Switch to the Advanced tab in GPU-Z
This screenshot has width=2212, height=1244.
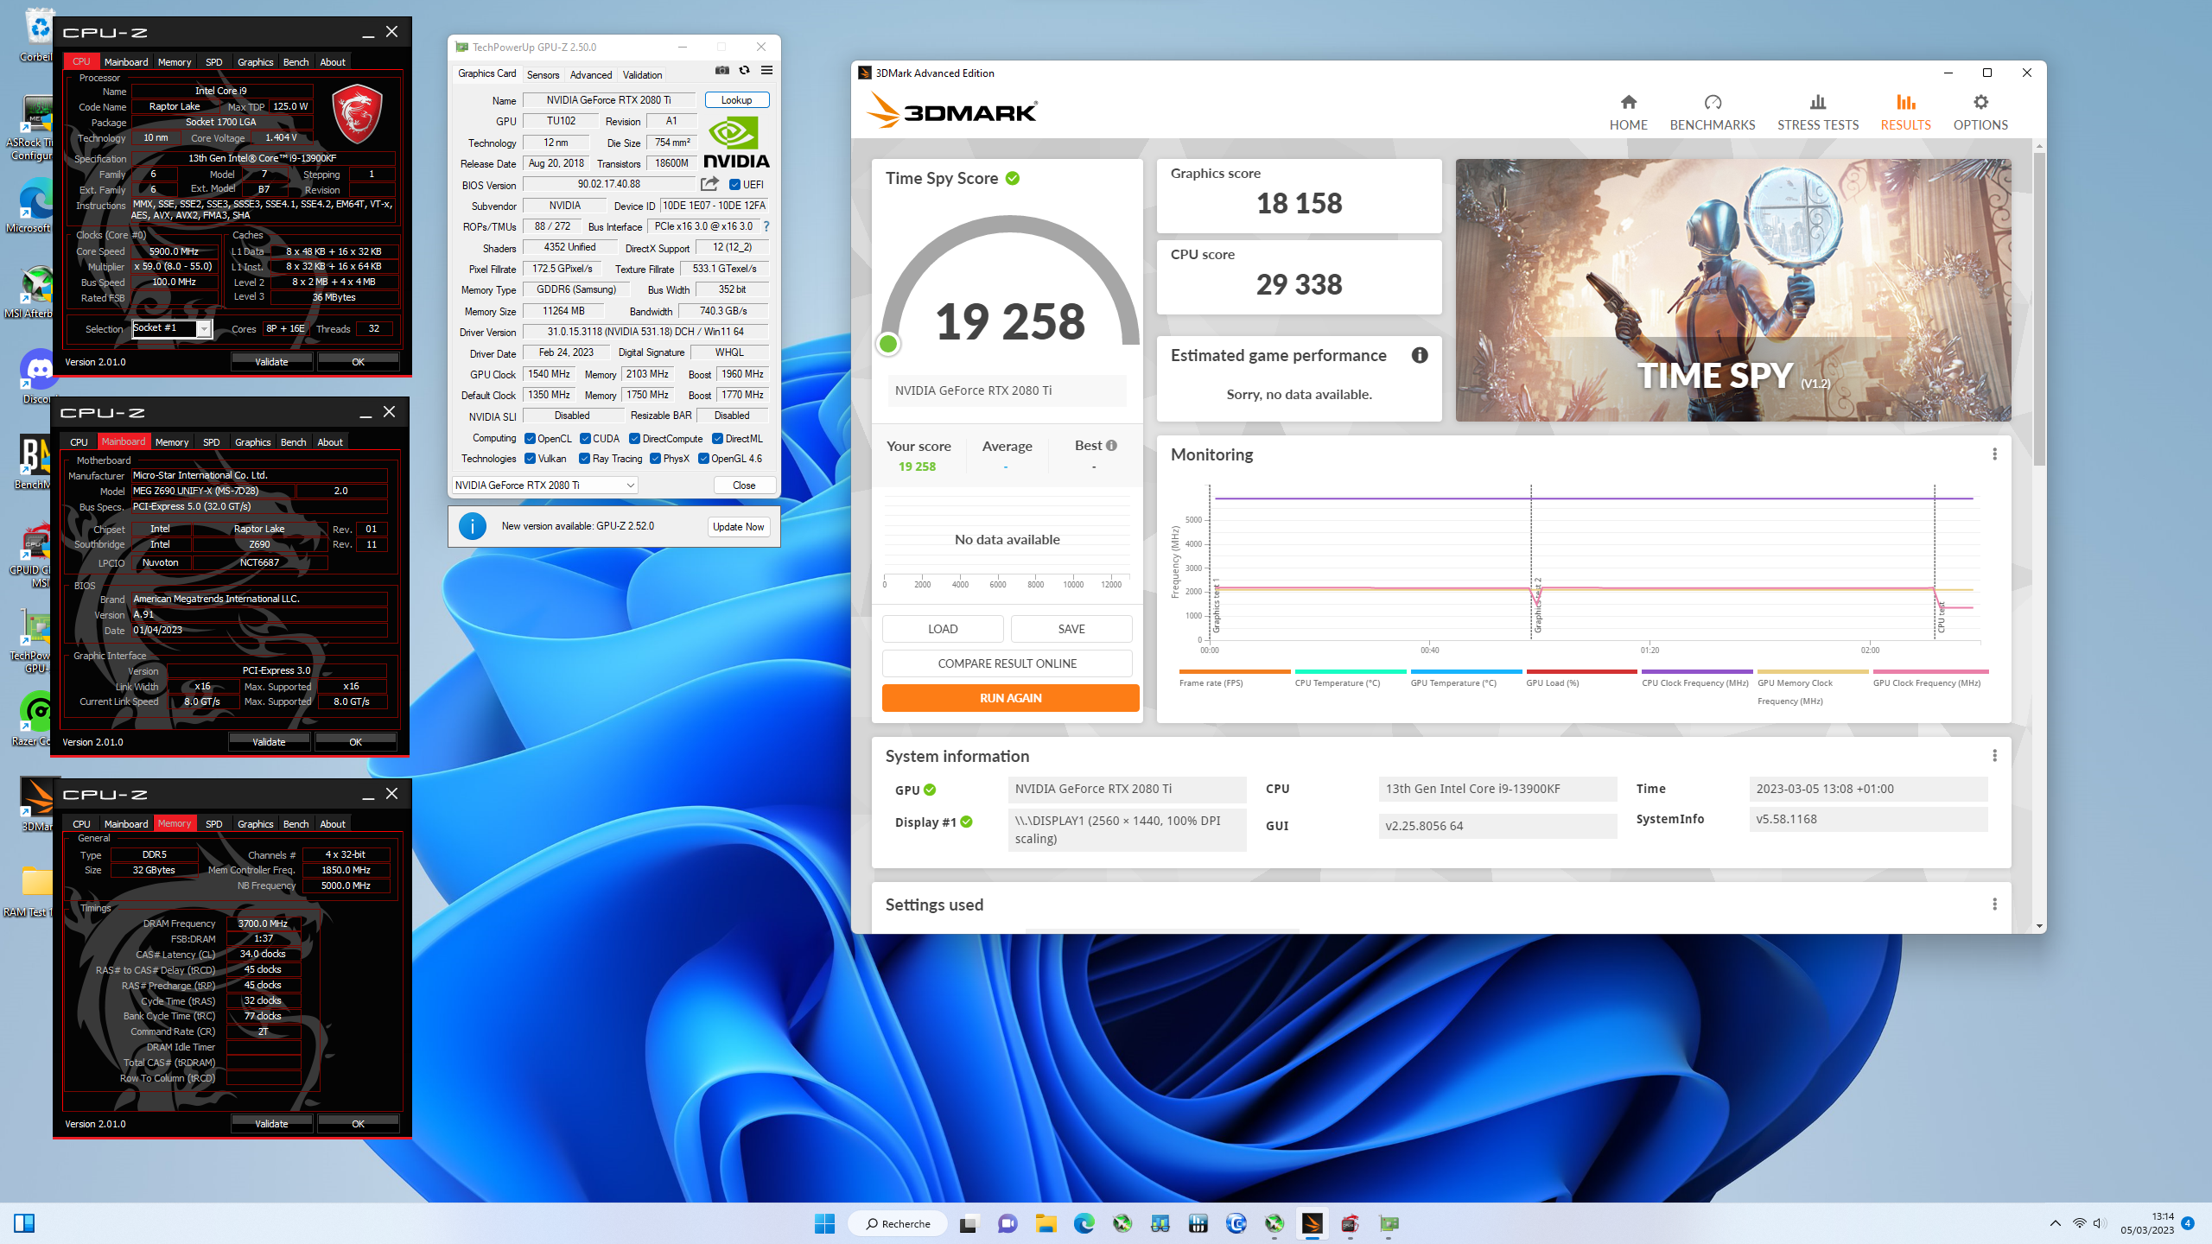(591, 75)
